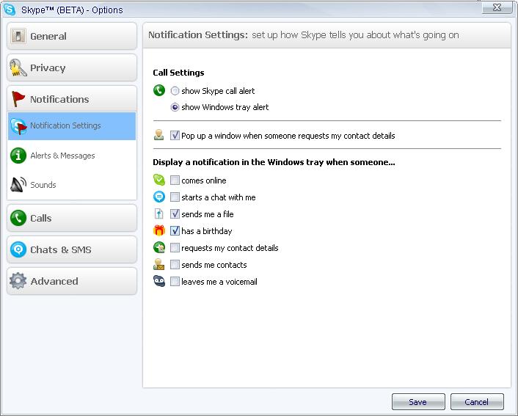Expand the Advanced options section
518x416 pixels.
pyautogui.click(x=72, y=281)
